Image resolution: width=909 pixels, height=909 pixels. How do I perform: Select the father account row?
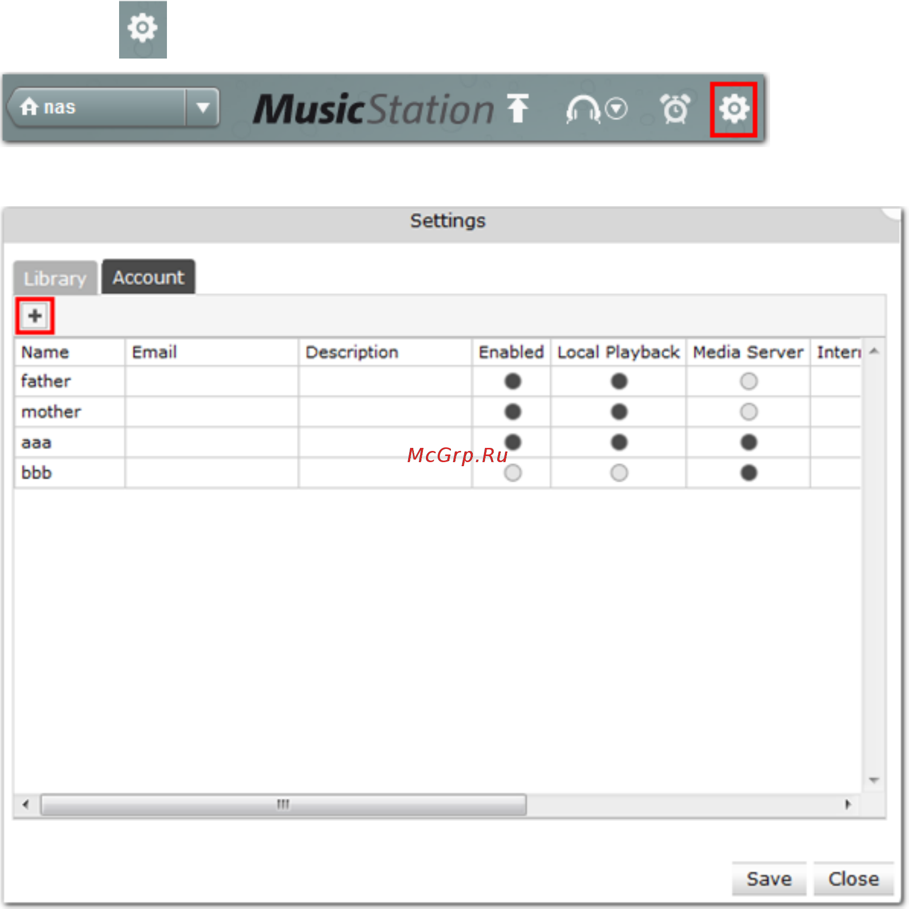438,381
